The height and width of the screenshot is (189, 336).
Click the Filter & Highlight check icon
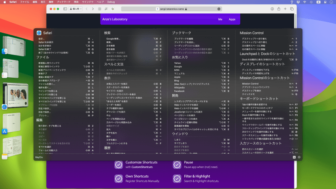[177, 178]
